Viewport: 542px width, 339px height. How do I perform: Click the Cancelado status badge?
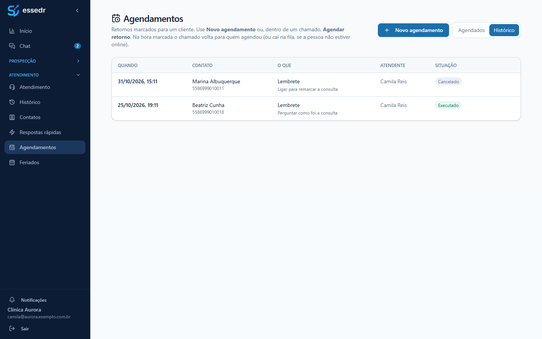(448, 81)
